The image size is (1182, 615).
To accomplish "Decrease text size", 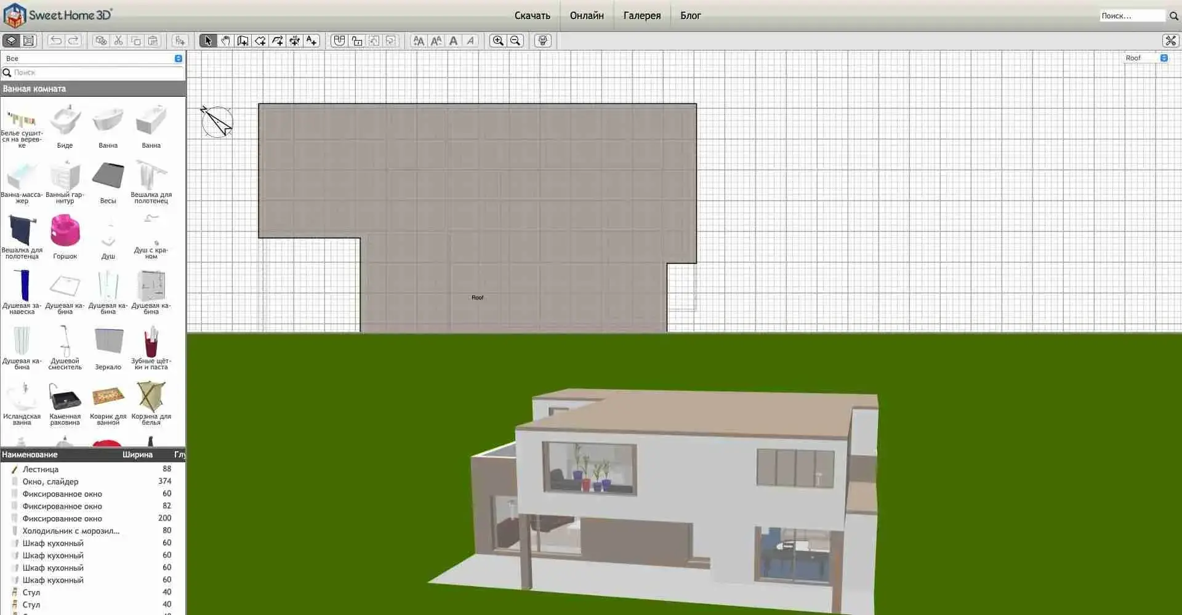I will click(436, 41).
